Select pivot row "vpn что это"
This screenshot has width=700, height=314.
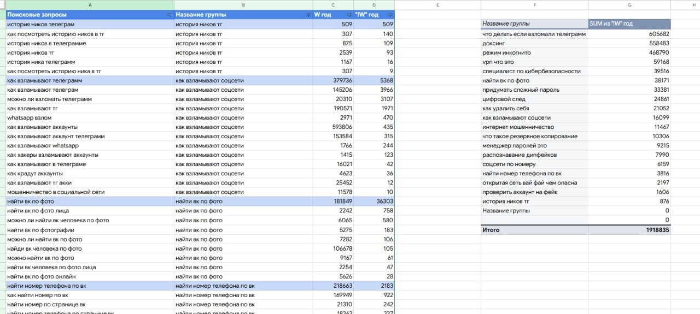click(x=534, y=62)
